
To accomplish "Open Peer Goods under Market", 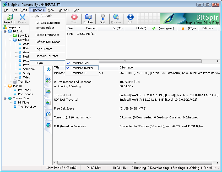I will tap(25, 94).
